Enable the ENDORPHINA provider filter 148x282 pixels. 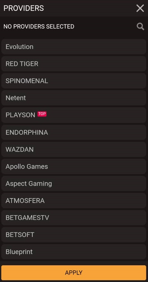coord(74,132)
